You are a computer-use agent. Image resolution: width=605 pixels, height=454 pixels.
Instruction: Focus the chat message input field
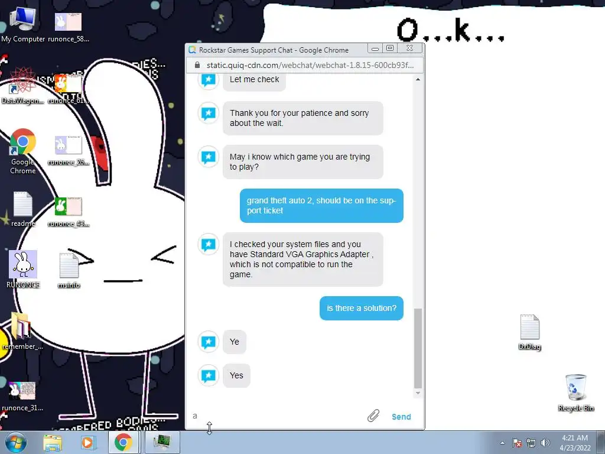coord(276,416)
